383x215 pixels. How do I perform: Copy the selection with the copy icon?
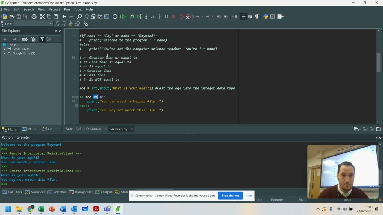[49, 16]
